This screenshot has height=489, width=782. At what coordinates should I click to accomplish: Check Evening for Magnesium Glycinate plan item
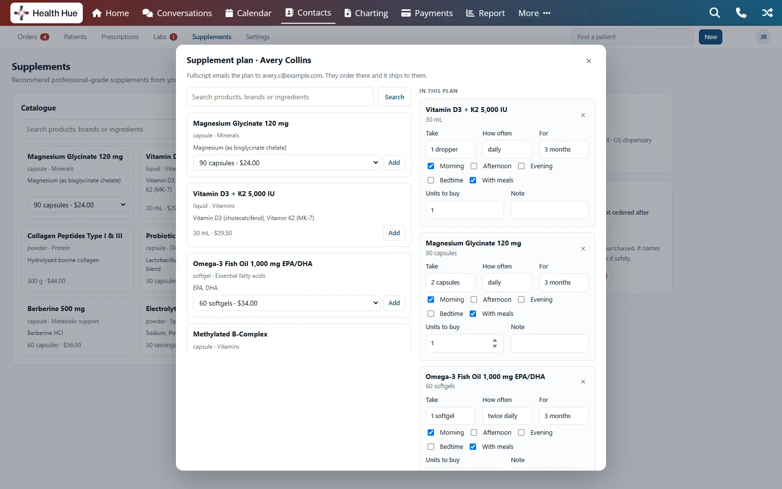[x=521, y=300]
